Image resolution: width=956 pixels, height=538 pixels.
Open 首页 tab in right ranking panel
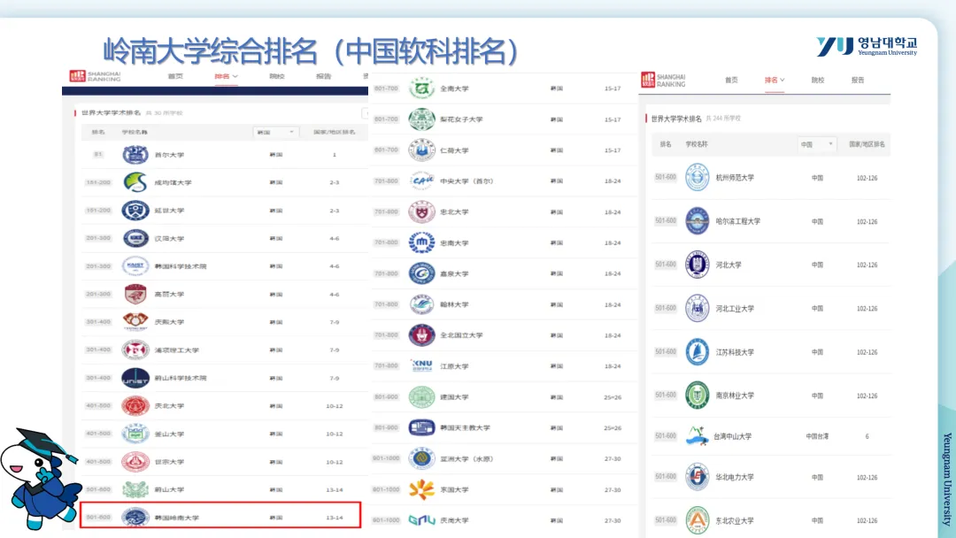point(732,80)
